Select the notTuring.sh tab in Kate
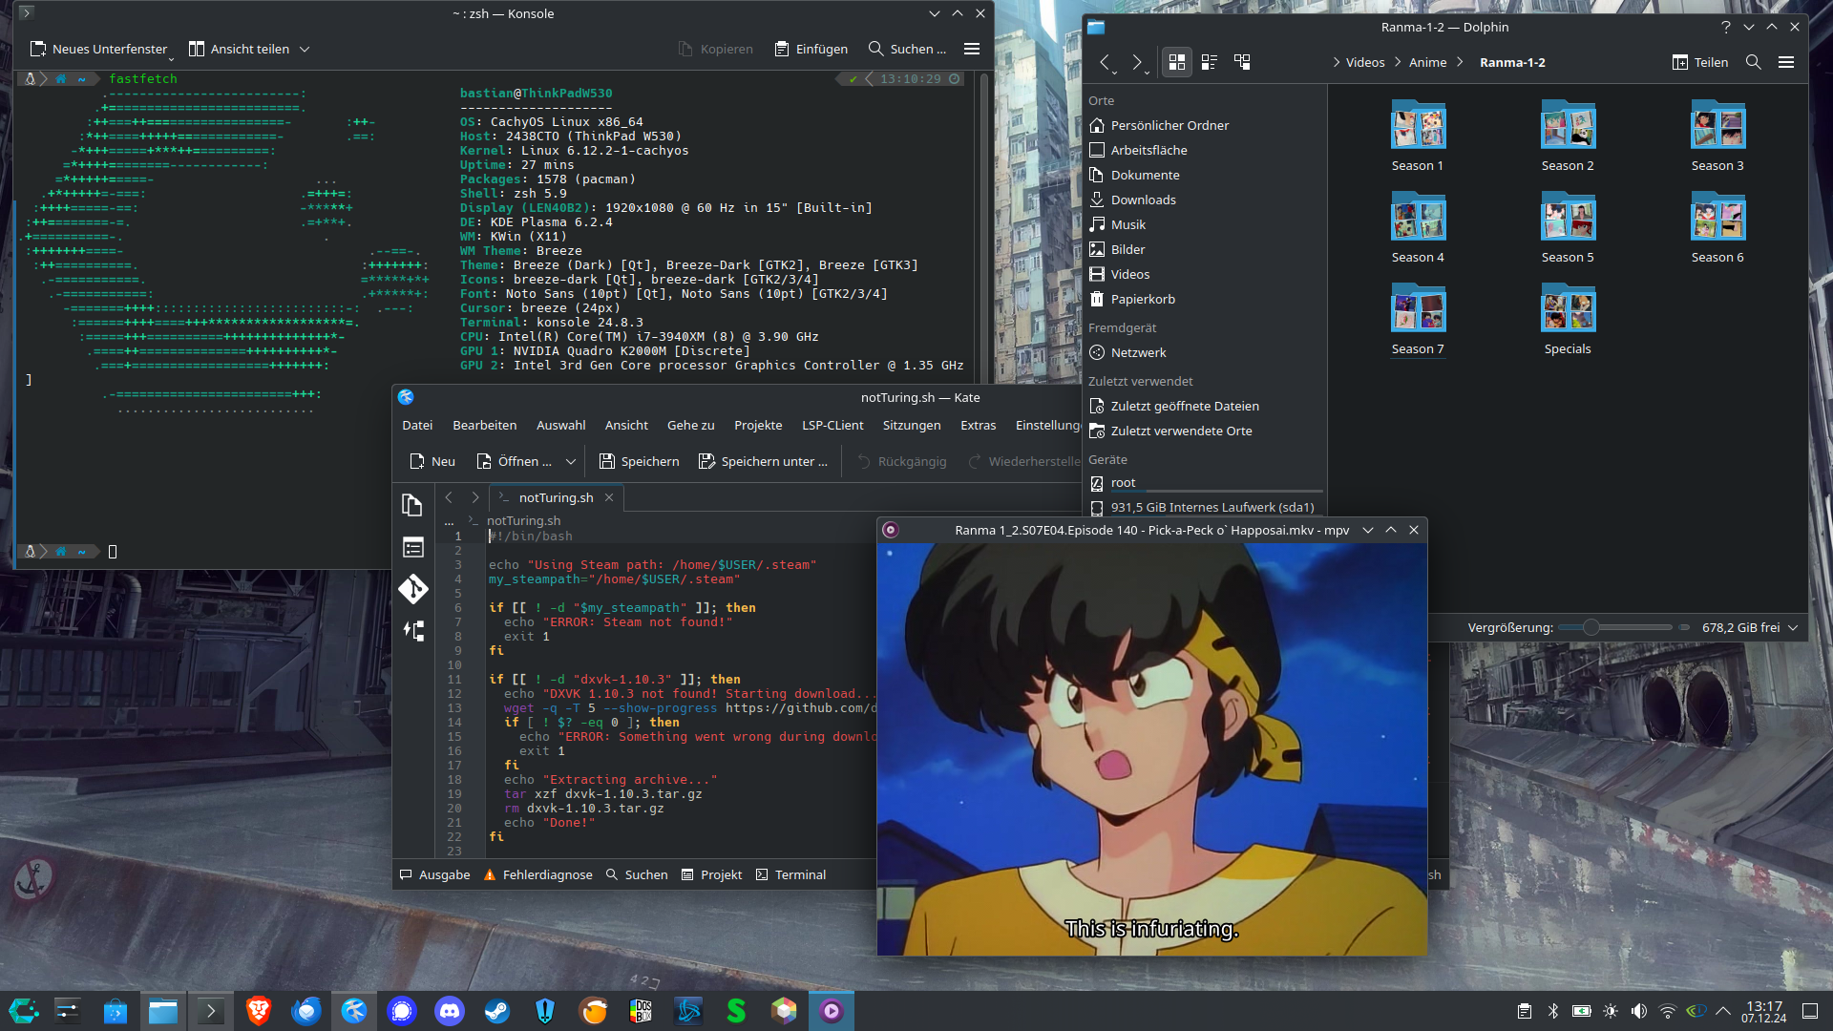 (554, 496)
